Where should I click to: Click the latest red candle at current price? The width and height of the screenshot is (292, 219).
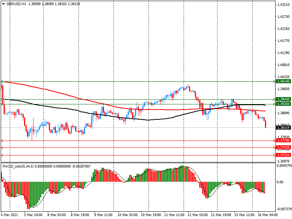coord(265,124)
